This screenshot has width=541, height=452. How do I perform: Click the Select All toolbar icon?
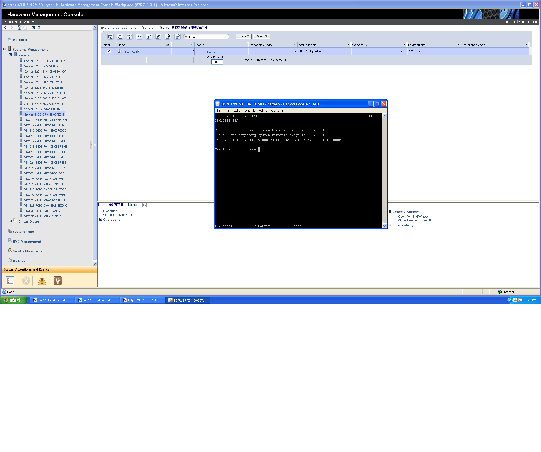pyautogui.click(x=110, y=37)
